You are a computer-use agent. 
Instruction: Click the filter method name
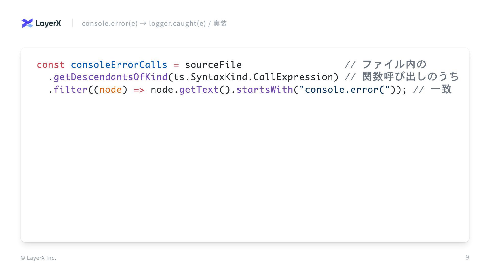[71, 89]
